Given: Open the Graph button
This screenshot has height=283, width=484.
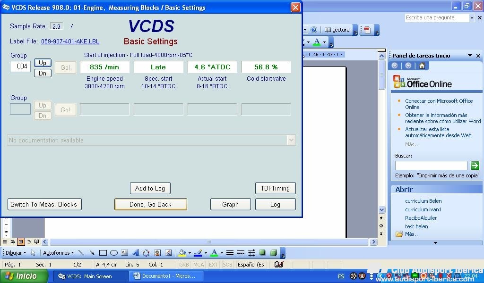Looking at the screenshot, I should pyautogui.click(x=230, y=204).
